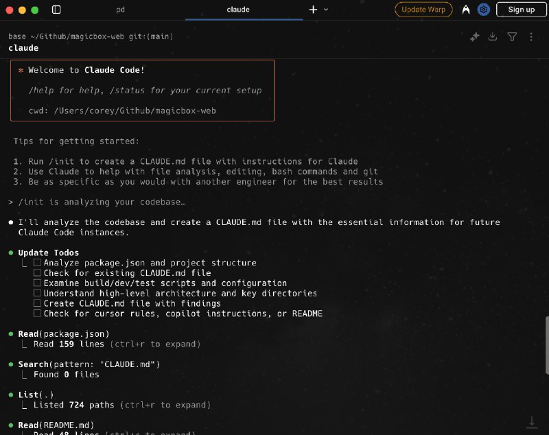This screenshot has height=435, width=549.
Task: Click the Sign up button
Action: (x=521, y=10)
